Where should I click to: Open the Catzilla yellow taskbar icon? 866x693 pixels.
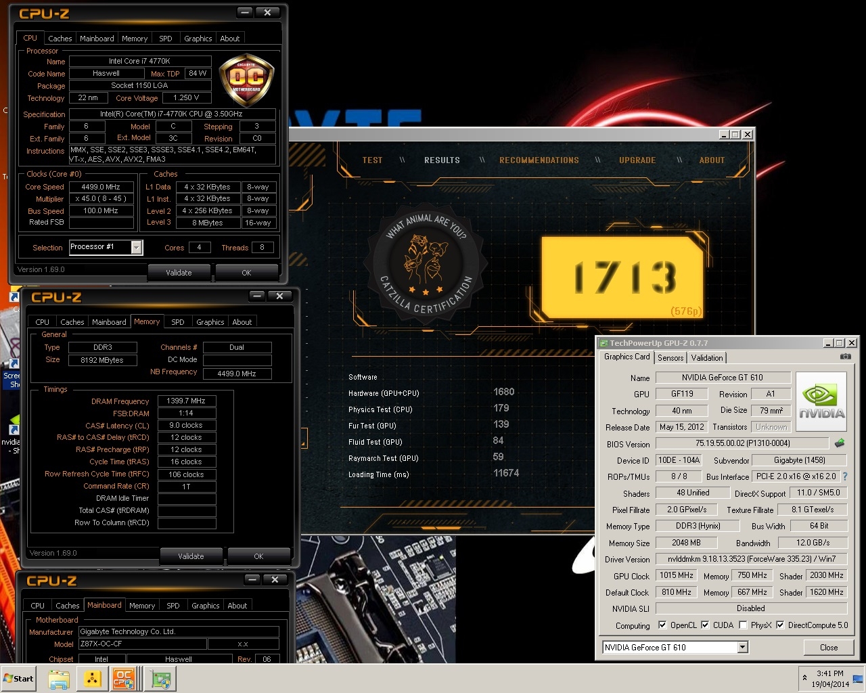point(92,679)
